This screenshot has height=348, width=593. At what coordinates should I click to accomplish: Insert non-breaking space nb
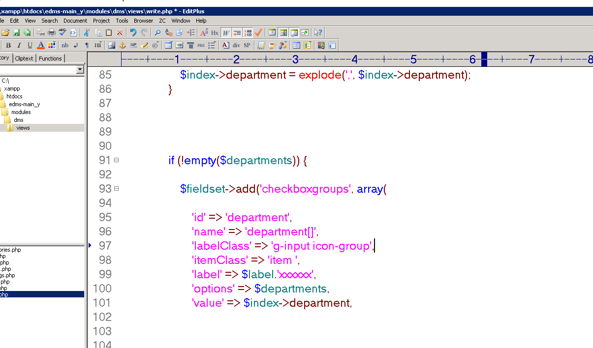65,45
